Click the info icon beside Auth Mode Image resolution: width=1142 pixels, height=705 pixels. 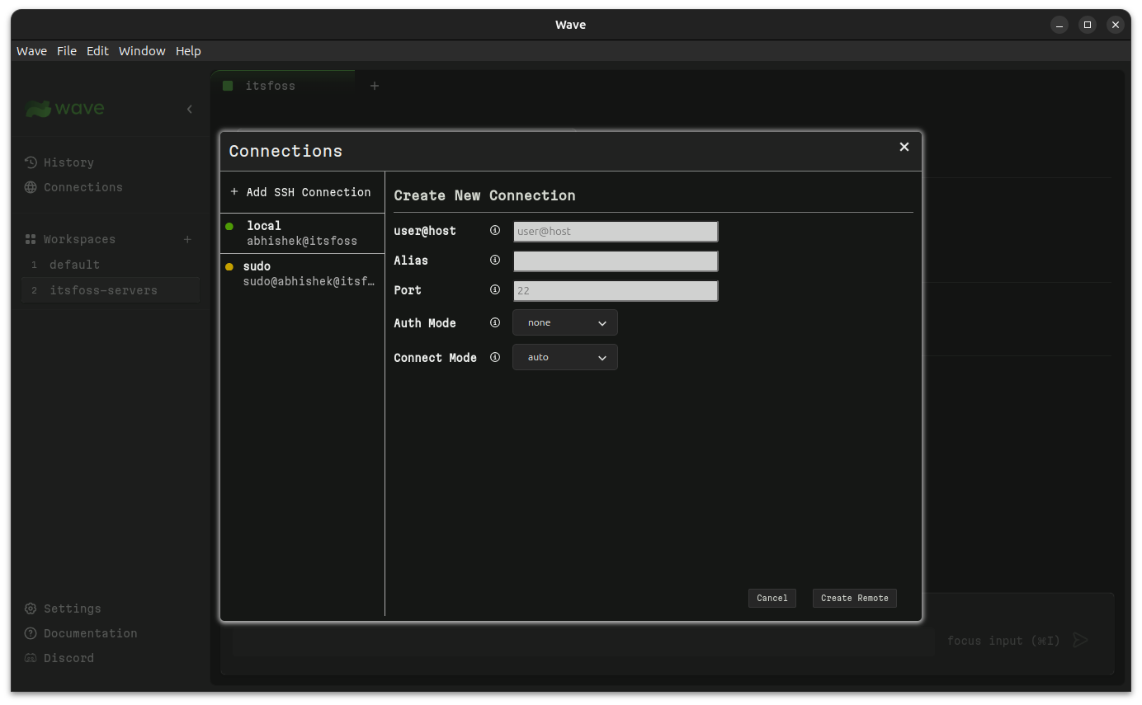495,322
